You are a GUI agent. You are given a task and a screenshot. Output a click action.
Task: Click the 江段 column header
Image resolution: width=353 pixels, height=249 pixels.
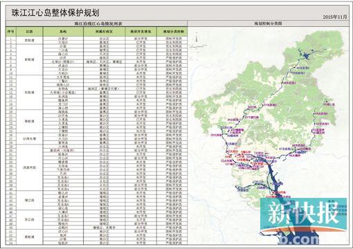point(30,32)
